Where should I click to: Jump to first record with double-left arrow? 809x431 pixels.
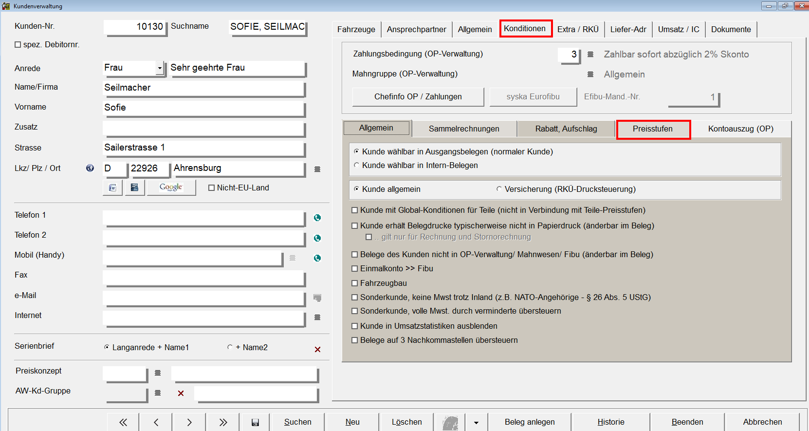point(123,422)
